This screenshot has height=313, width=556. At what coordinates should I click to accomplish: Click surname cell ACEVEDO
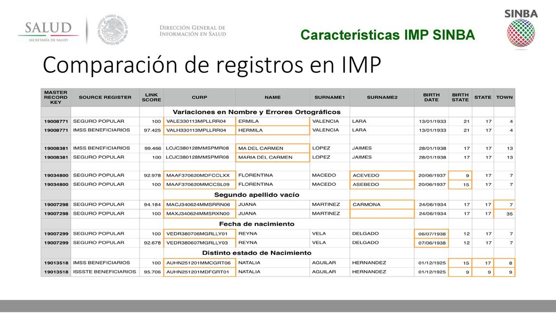382,176
